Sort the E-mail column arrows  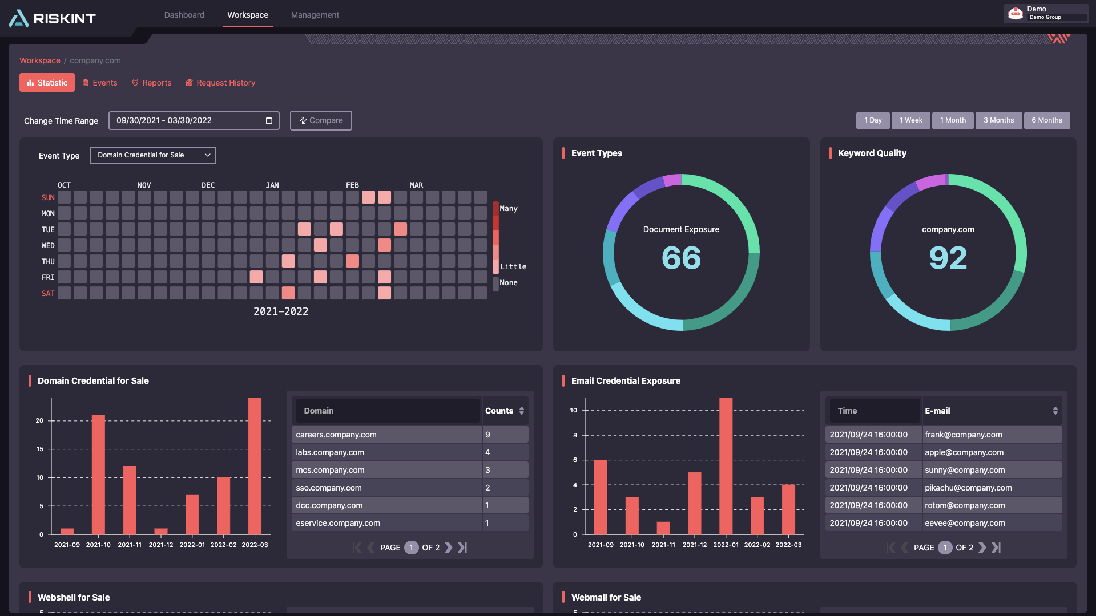point(1055,411)
